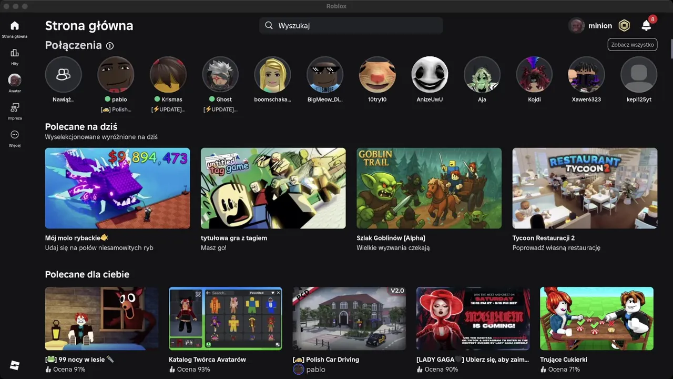Open the 99 nocy w lesie thumbnail

pyautogui.click(x=102, y=318)
